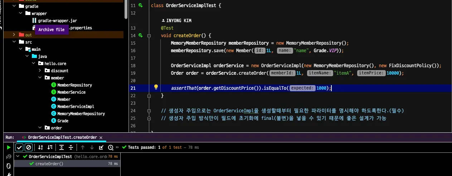Collapse OrderServiceImplTest result node
This screenshot has width=452, height=176.
click(19, 157)
